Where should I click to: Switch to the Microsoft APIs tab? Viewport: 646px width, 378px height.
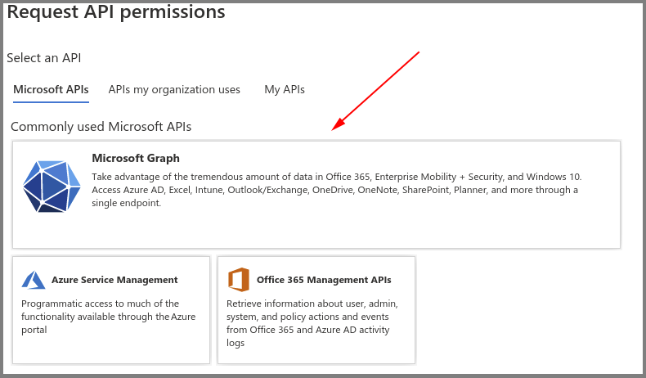(51, 89)
